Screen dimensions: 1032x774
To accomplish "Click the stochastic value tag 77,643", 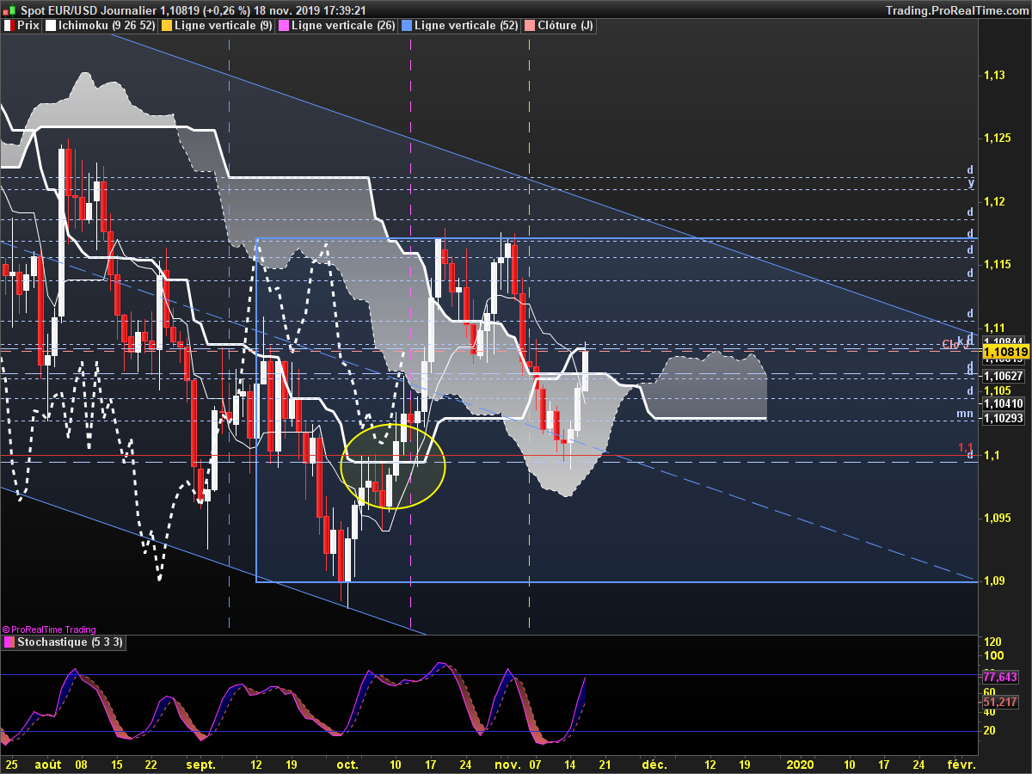I will (1000, 677).
